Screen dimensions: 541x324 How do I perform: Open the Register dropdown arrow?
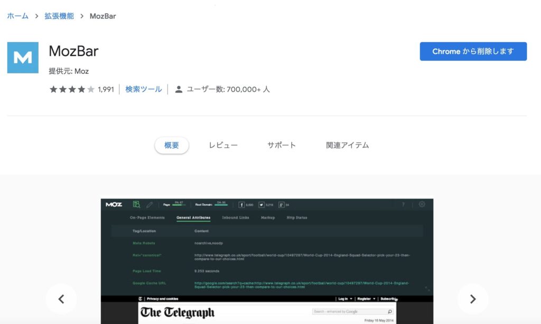click(x=375, y=299)
